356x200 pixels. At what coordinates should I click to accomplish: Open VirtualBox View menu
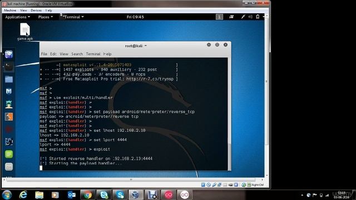[x=23, y=11]
